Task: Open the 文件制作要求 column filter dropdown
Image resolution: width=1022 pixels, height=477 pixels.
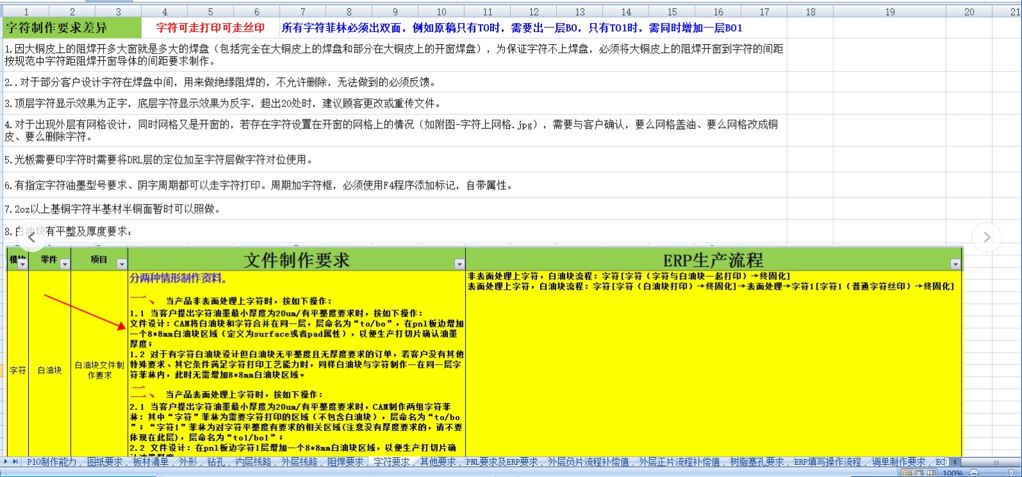Action: click(459, 264)
